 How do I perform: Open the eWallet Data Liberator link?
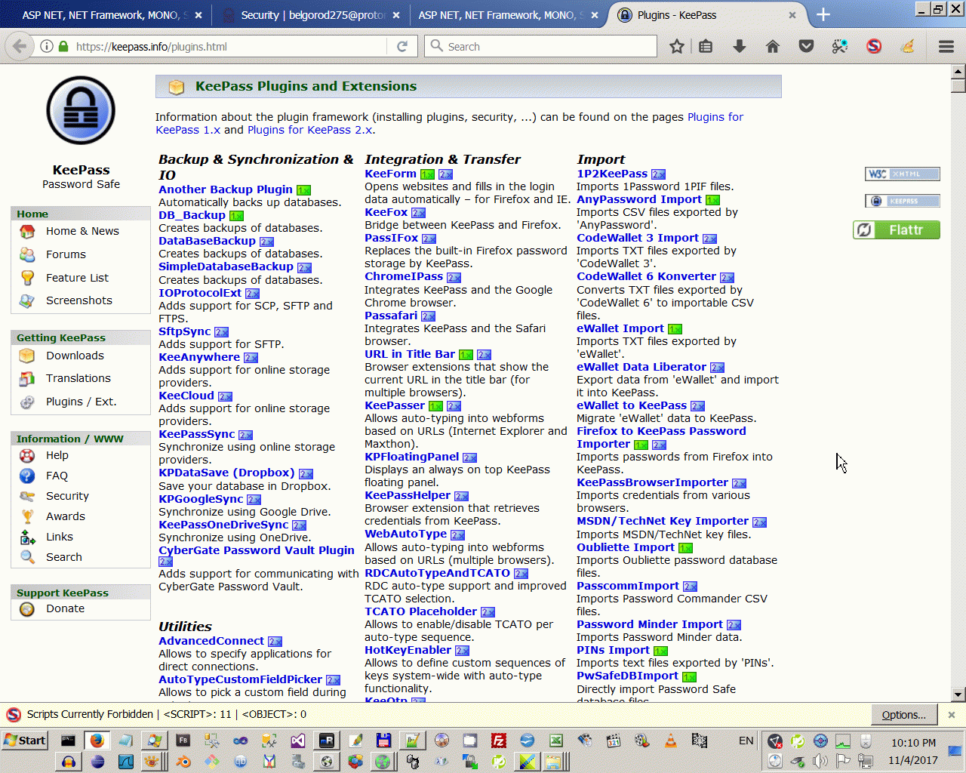[641, 367]
